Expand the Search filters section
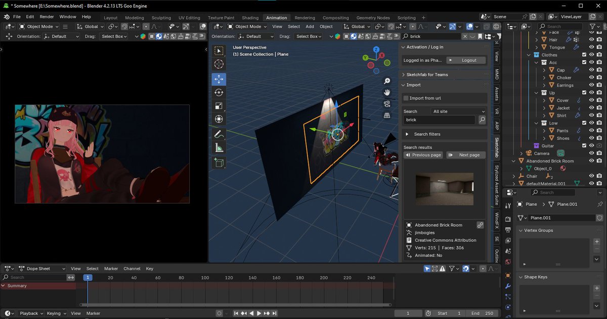This screenshot has height=319, width=607. point(445,134)
